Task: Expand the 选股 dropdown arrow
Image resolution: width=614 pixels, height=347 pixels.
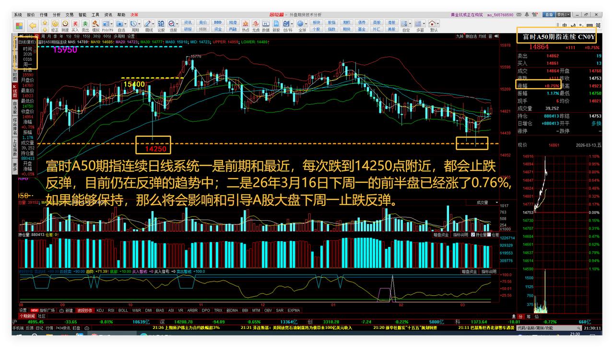Action: click(177, 23)
